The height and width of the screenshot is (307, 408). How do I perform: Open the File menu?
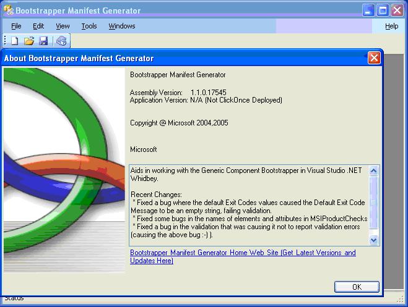coord(16,26)
